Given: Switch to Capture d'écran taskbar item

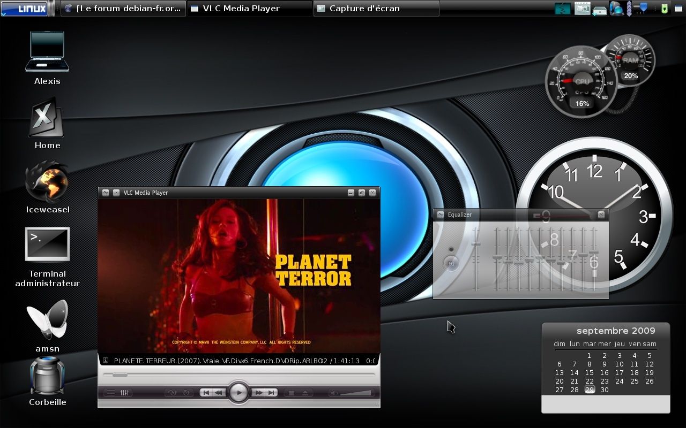Looking at the screenshot, I should (x=376, y=8).
